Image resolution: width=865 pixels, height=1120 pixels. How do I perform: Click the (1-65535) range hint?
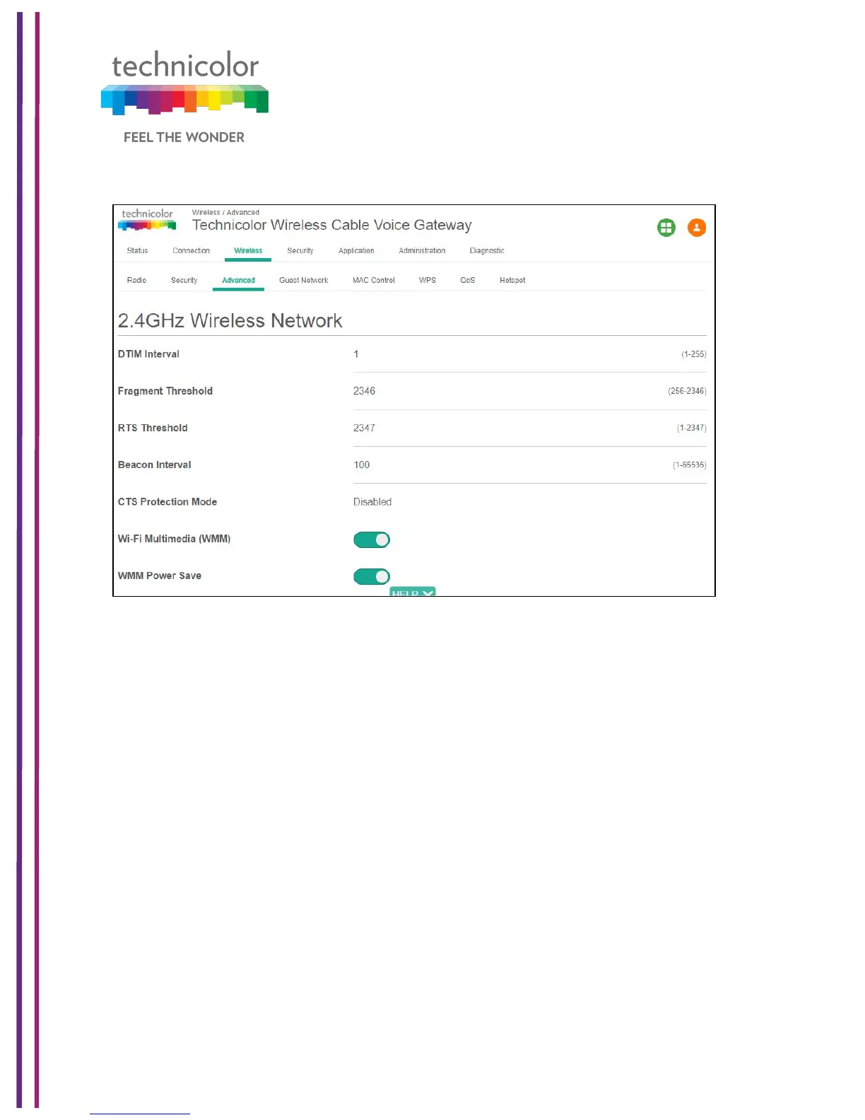point(689,465)
